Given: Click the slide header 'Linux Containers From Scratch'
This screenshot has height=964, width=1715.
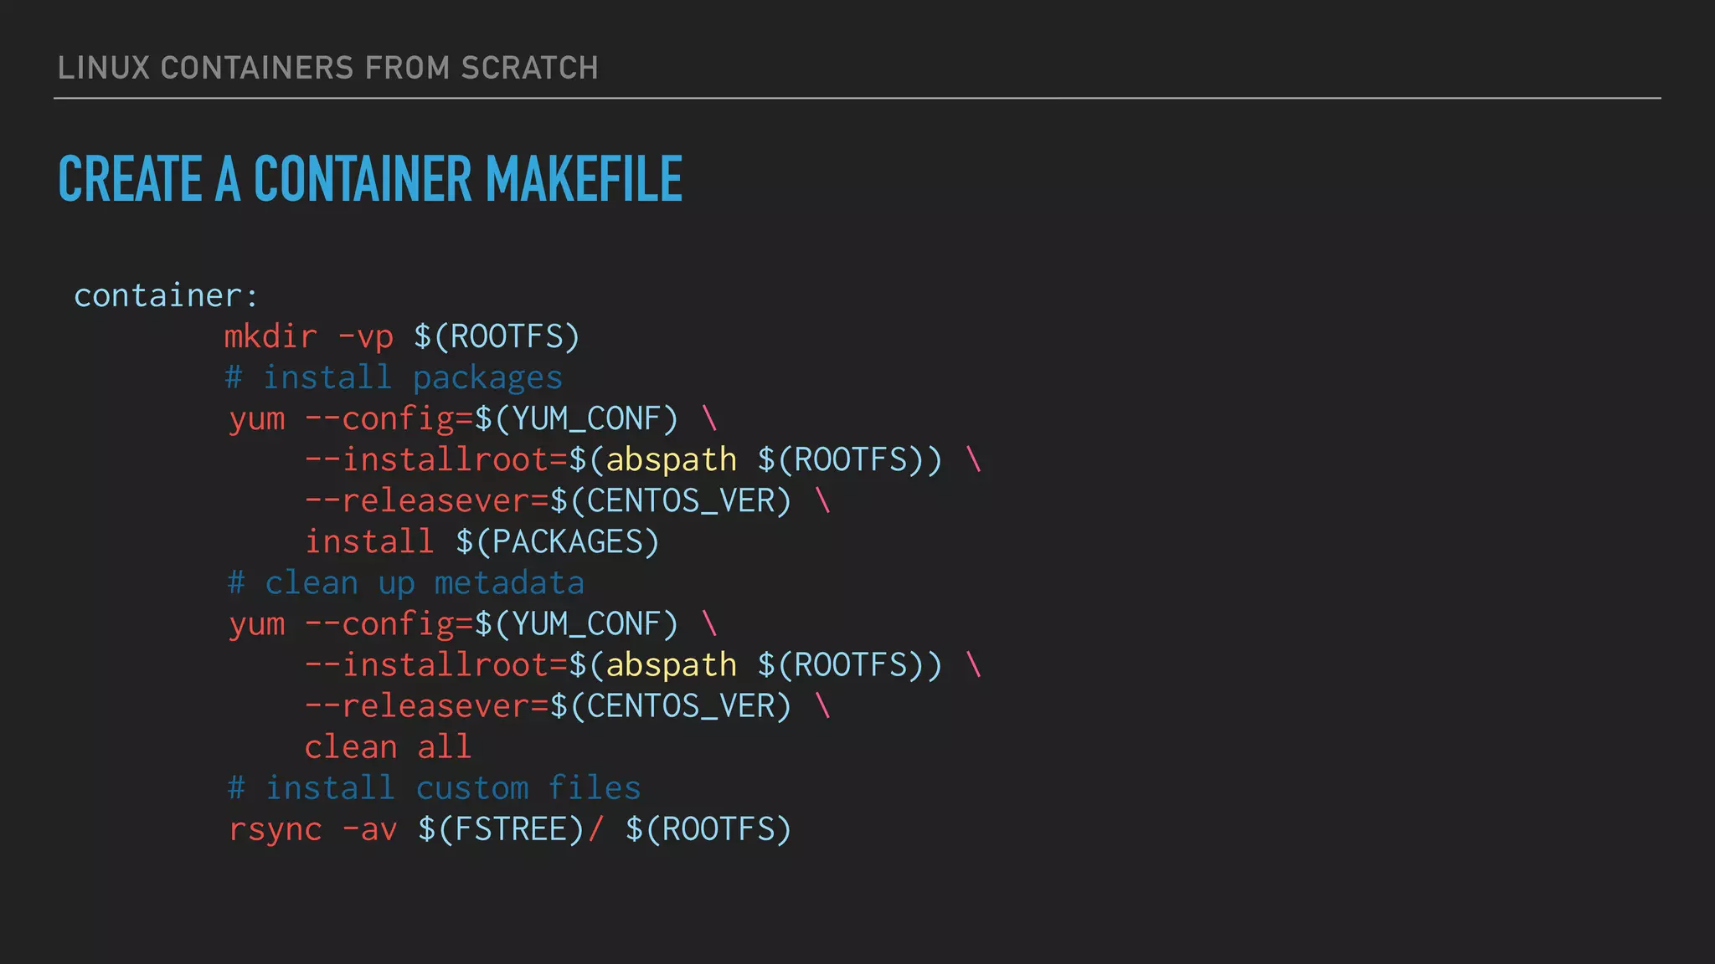Looking at the screenshot, I should point(327,68).
